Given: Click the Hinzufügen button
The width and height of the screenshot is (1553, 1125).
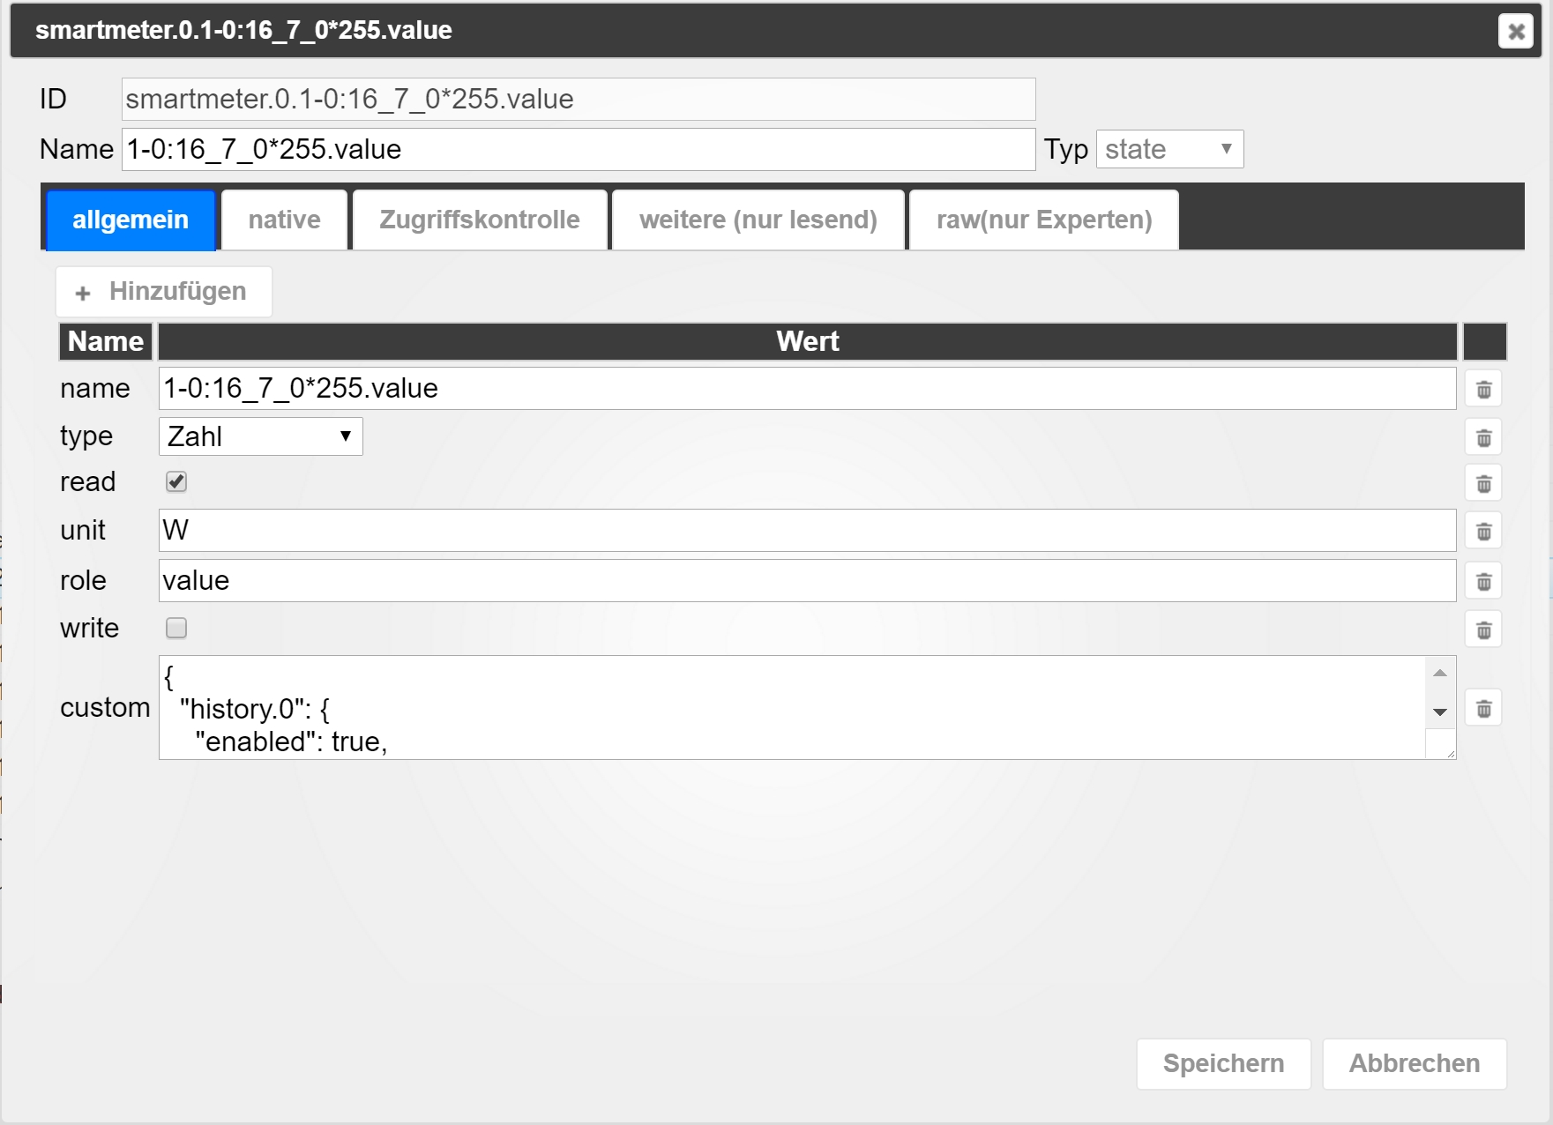Looking at the screenshot, I should (x=164, y=292).
